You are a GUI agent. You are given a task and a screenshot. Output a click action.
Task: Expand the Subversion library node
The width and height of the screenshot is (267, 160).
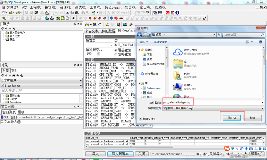point(141,88)
